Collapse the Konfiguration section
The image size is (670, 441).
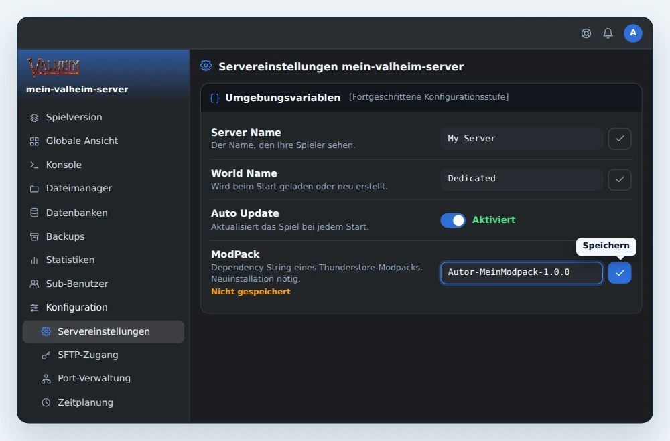(103, 307)
